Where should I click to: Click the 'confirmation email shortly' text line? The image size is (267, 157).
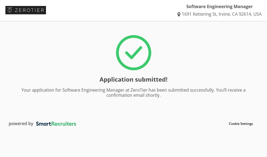coord(133,95)
